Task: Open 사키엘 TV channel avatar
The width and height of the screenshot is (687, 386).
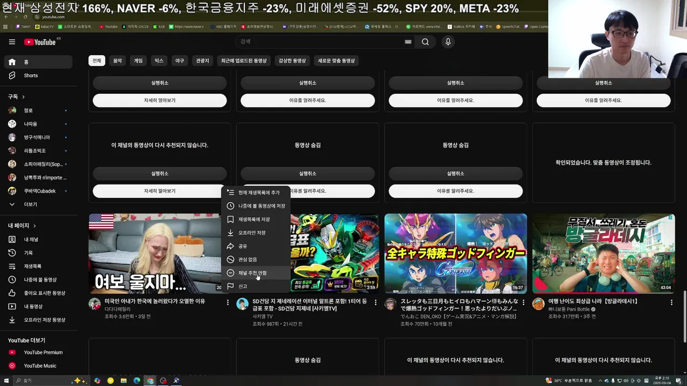Action: click(243, 304)
